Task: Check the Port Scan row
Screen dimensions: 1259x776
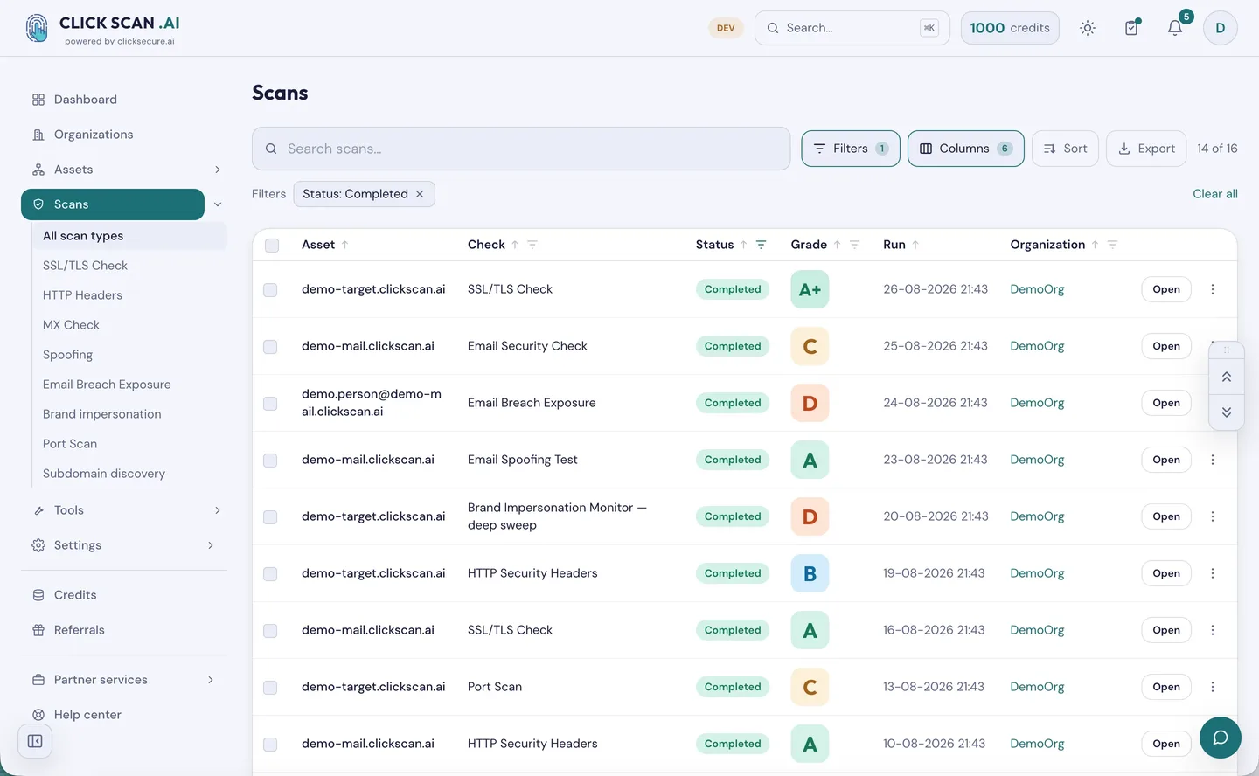Action: point(270,688)
